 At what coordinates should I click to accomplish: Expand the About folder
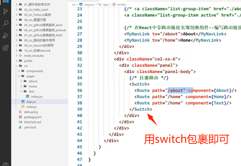coord(21,81)
